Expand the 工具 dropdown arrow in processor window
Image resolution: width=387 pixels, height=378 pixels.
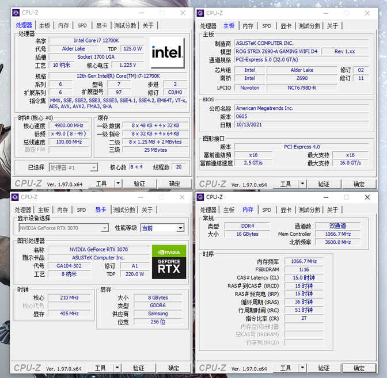point(119,184)
